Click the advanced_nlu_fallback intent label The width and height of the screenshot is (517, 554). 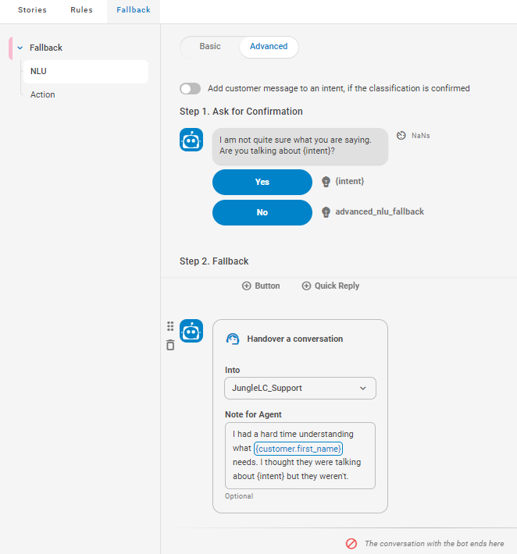point(380,211)
